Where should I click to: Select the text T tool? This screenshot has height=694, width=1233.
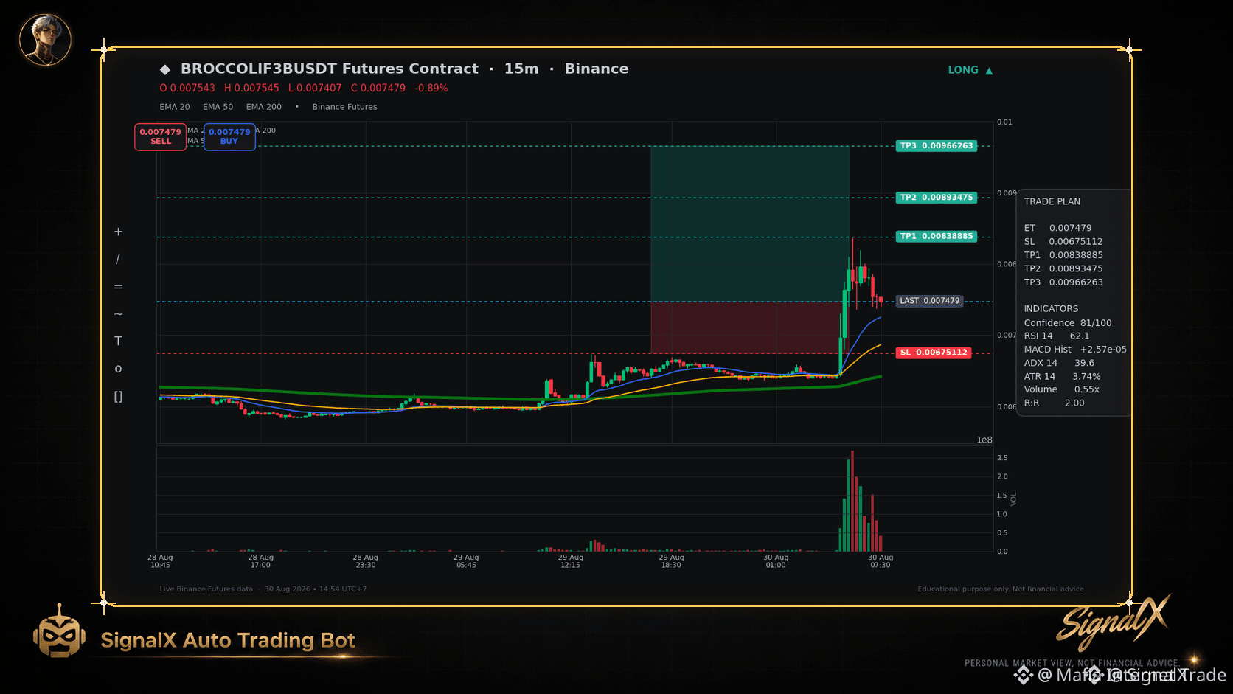[118, 341]
